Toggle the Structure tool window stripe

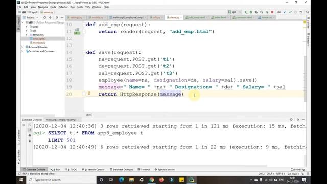(19, 137)
